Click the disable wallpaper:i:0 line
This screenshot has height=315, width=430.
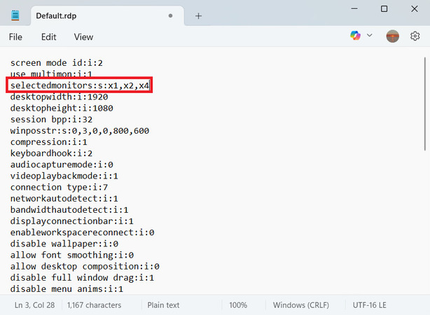[x=64, y=244]
